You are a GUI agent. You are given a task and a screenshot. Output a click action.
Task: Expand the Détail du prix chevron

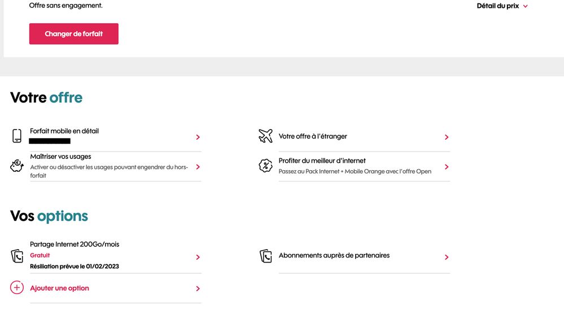coord(526,6)
